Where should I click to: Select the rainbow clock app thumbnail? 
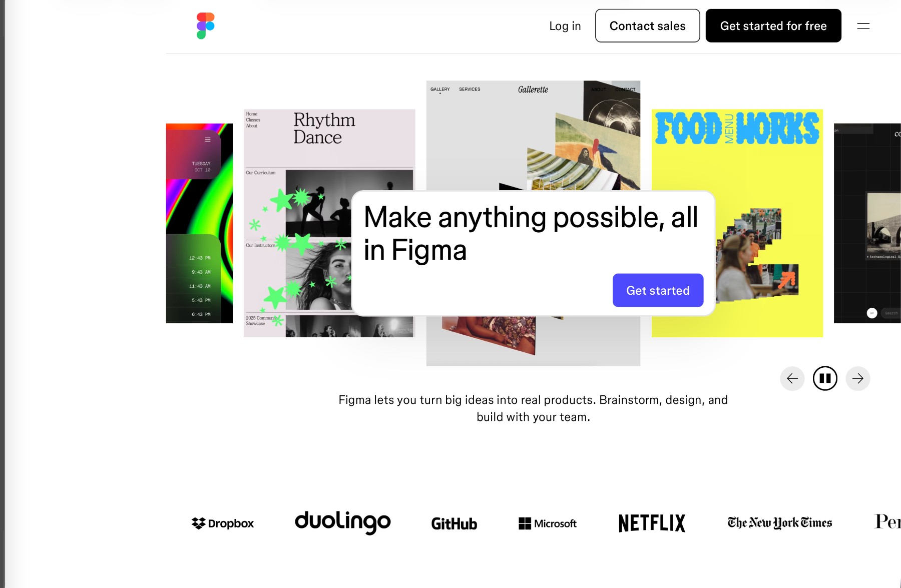[x=199, y=223]
